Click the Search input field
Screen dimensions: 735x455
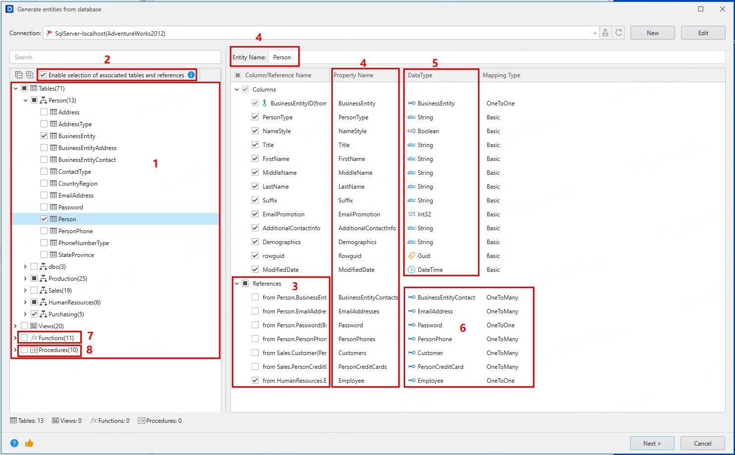[115, 57]
